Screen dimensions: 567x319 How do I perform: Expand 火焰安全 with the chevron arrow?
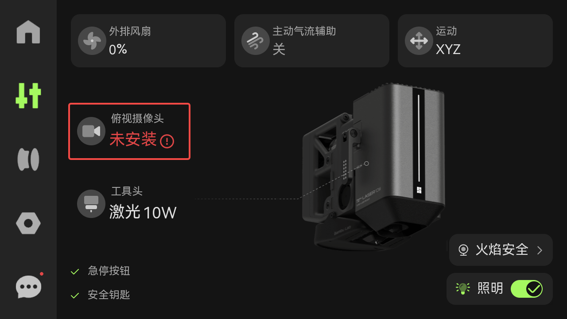[540, 250]
